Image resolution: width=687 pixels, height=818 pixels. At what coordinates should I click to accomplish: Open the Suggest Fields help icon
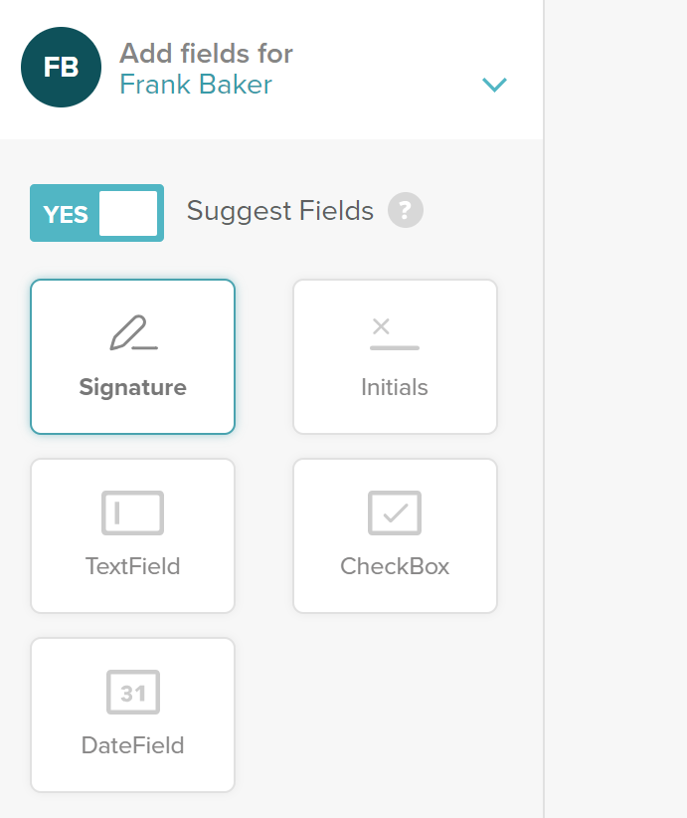(x=405, y=210)
